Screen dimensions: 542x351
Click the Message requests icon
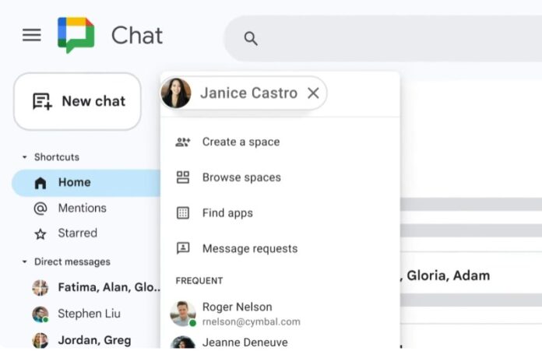pos(183,249)
